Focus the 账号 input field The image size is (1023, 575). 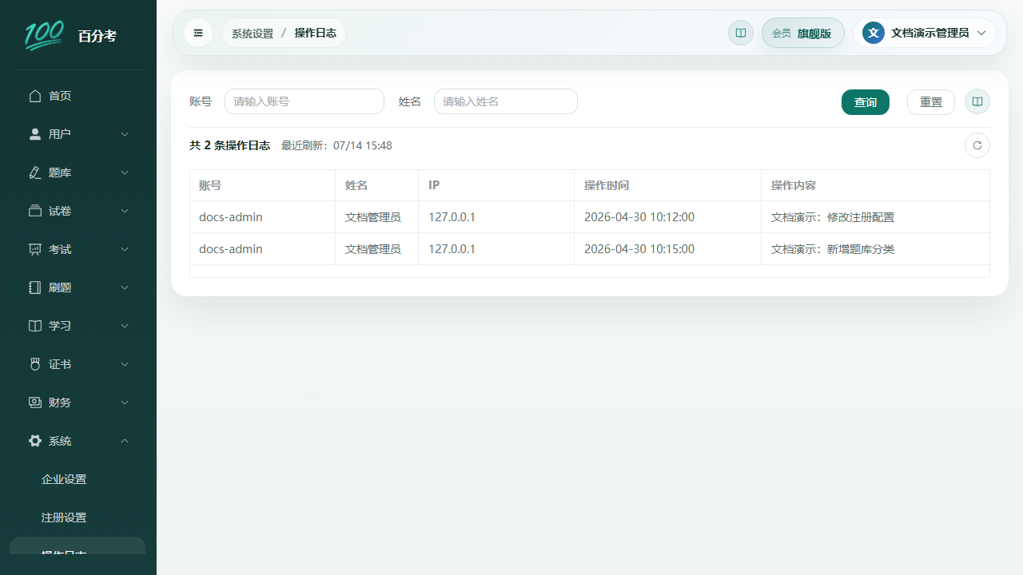click(x=305, y=101)
